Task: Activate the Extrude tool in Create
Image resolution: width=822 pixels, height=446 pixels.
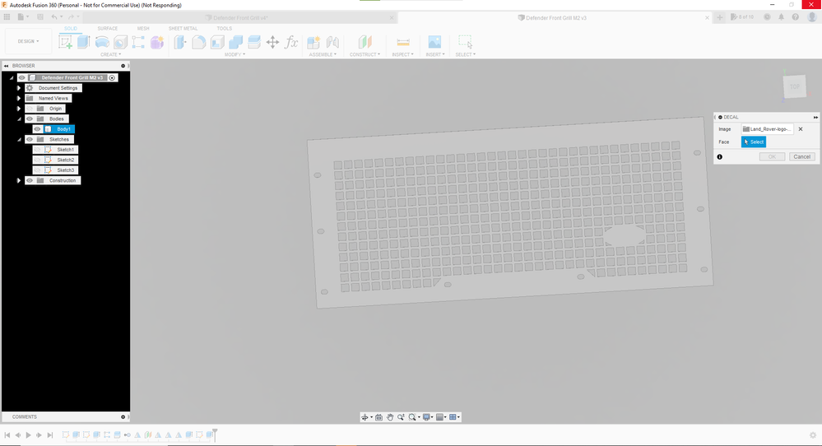Action: click(x=83, y=43)
